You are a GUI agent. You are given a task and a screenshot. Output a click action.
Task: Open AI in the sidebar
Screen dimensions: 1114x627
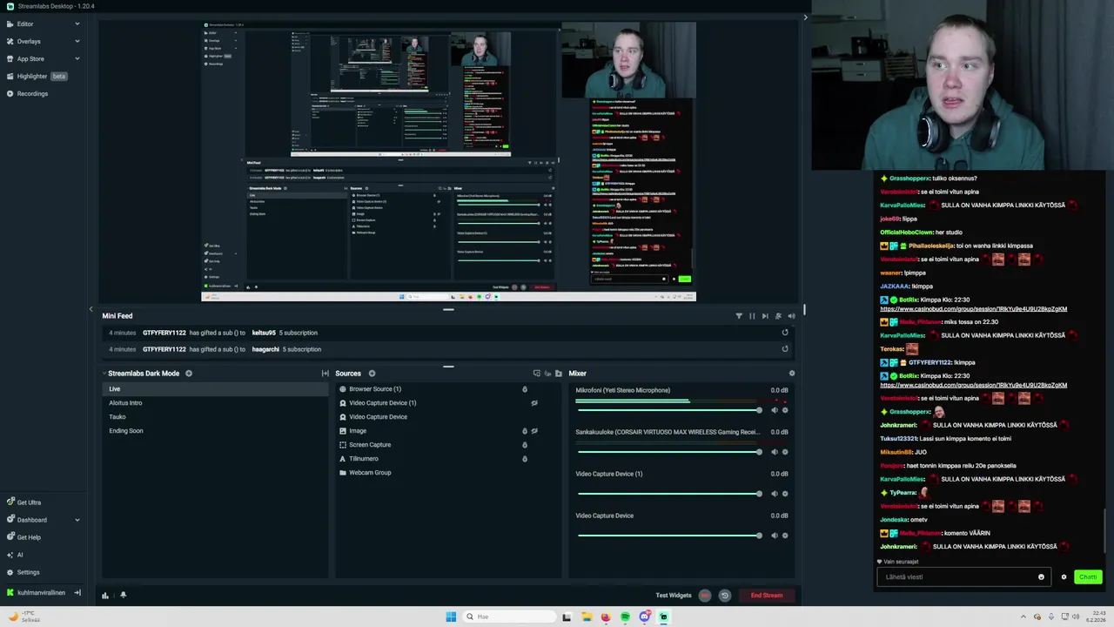(15, 555)
